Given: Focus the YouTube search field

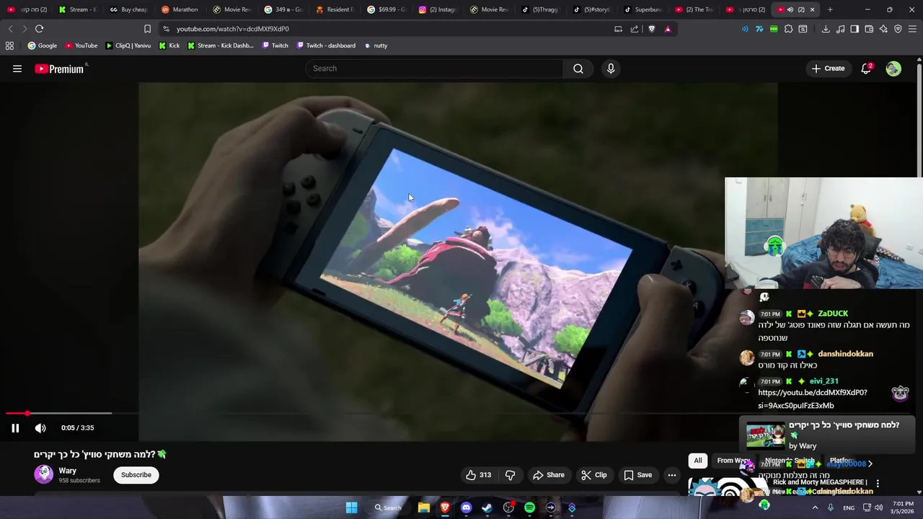Looking at the screenshot, I should click(434, 68).
